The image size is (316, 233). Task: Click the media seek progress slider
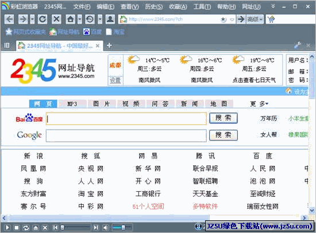click(76, 228)
